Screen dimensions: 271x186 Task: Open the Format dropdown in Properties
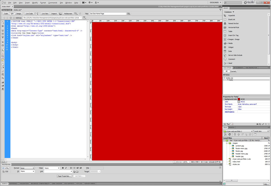tap(27, 168)
